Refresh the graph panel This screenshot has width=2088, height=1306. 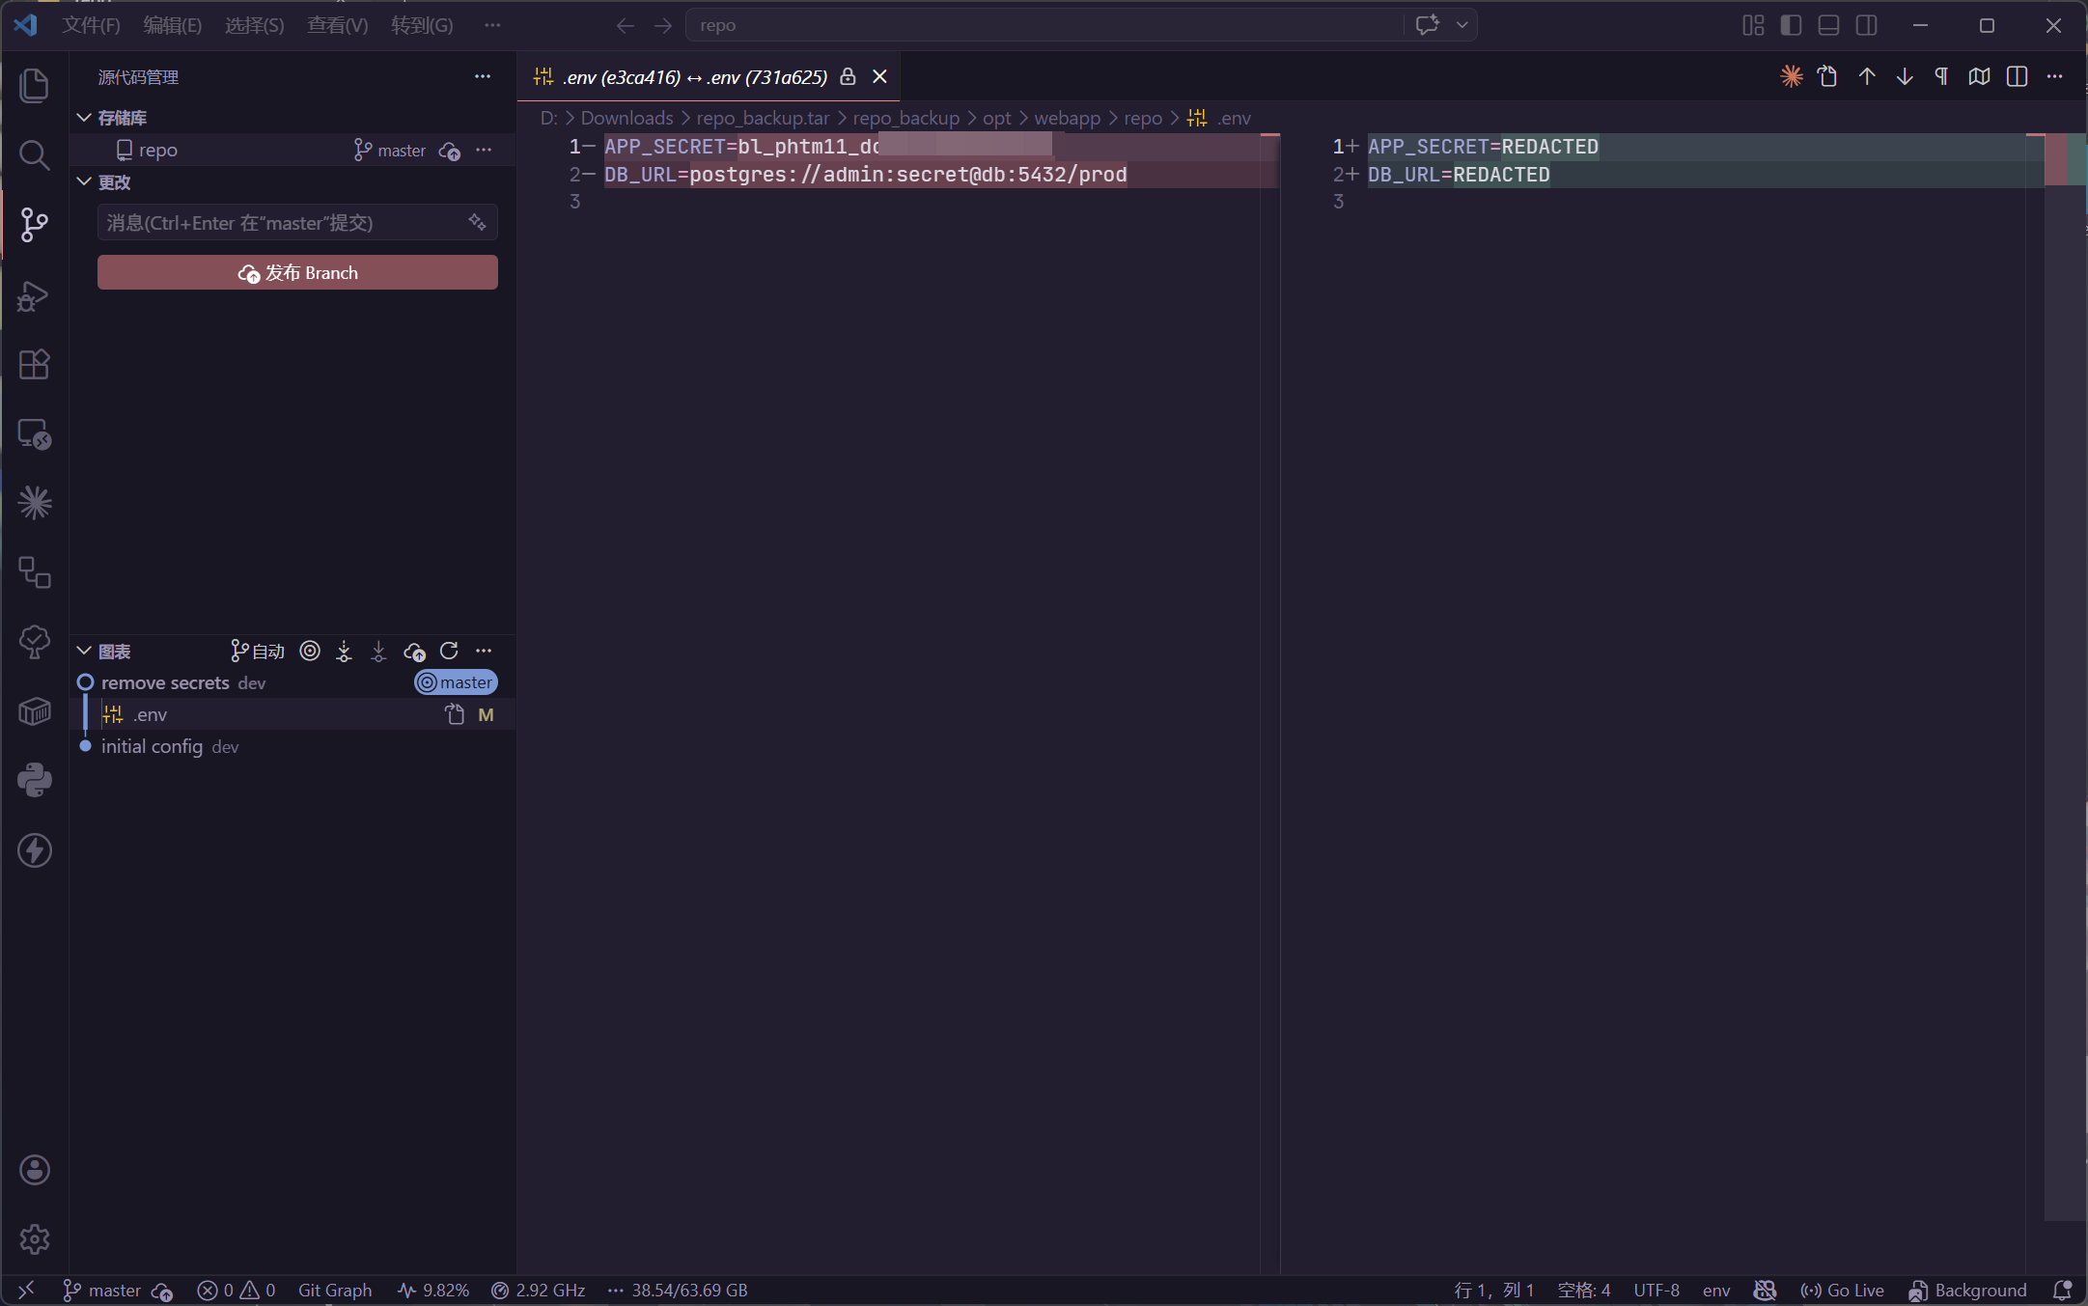click(449, 652)
